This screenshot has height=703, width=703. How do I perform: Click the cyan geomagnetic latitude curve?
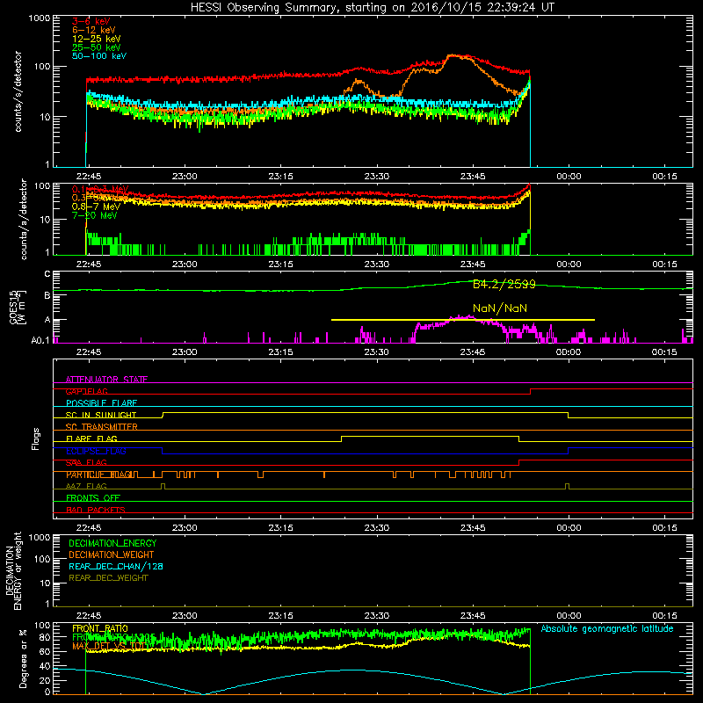pyautogui.click(x=354, y=670)
